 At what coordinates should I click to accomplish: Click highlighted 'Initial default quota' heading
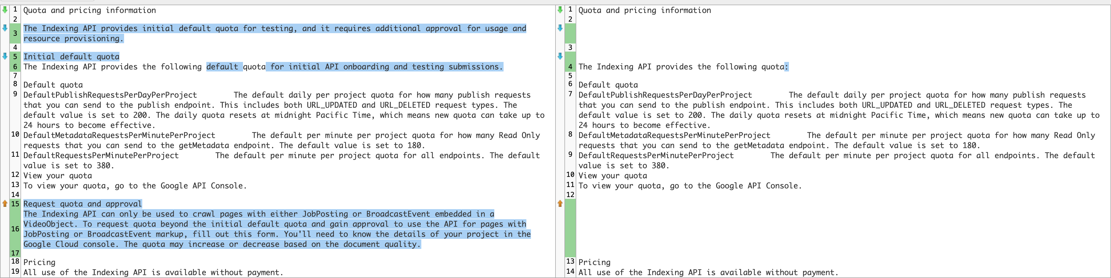[71, 56]
